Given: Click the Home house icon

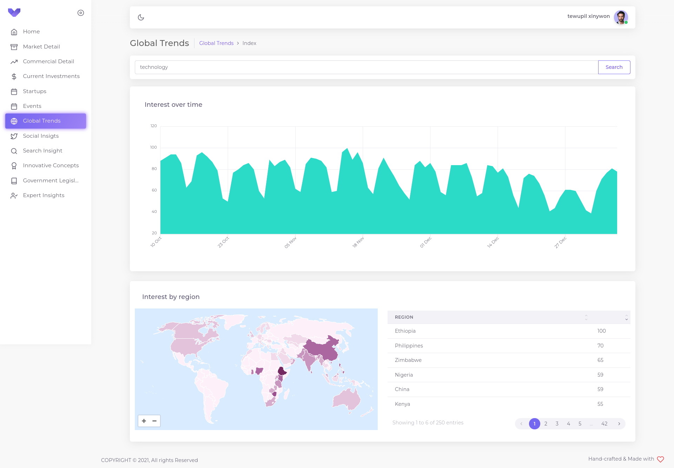Looking at the screenshot, I should [x=14, y=32].
